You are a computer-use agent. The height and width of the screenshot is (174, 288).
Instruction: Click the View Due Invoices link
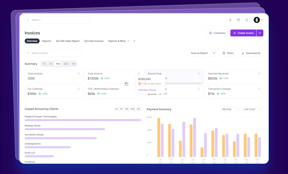pos(147,90)
